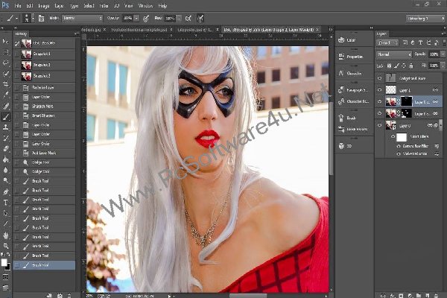This screenshot has height=298, width=447.
Task: Toggle pressure for size icon
Action: click(x=200, y=18)
